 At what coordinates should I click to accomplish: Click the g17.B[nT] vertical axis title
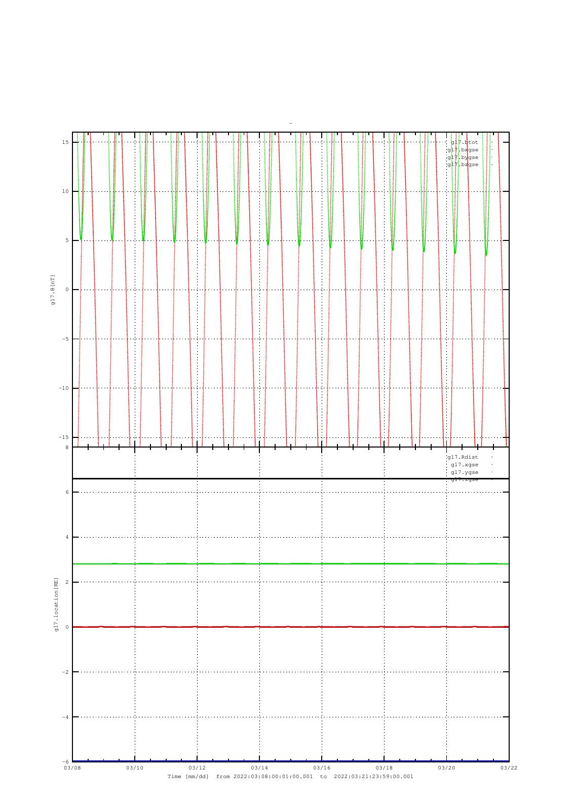click(53, 290)
